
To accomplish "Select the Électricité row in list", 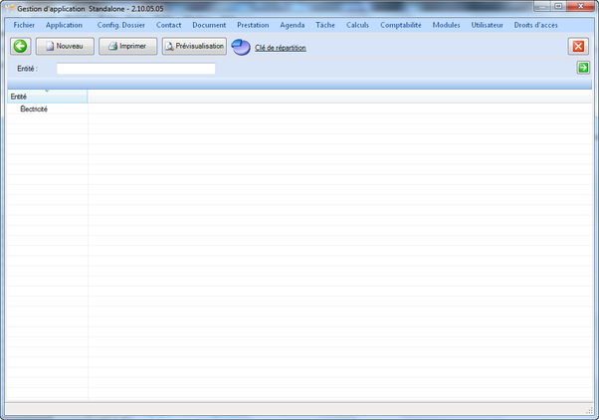I will [x=34, y=109].
